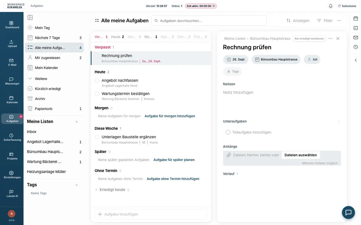Click the Tags chip in task detail
Screen dimensions: 361x225
[232, 71]
